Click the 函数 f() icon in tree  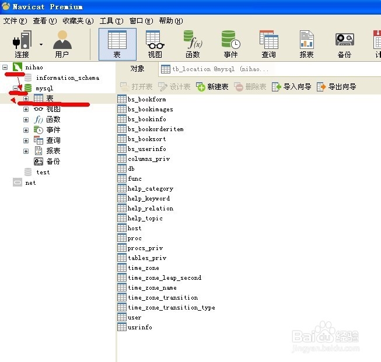point(39,120)
